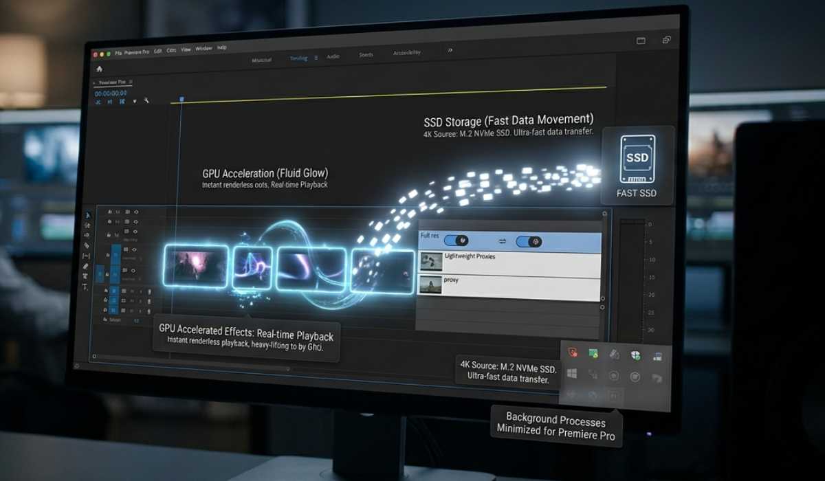Expand the workspace overflow chevrons
825x481 pixels.
(x=450, y=50)
